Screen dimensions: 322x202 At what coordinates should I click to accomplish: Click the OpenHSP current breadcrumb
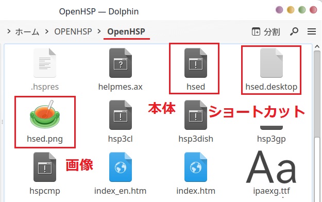pyautogui.click(x=126, y=31)
